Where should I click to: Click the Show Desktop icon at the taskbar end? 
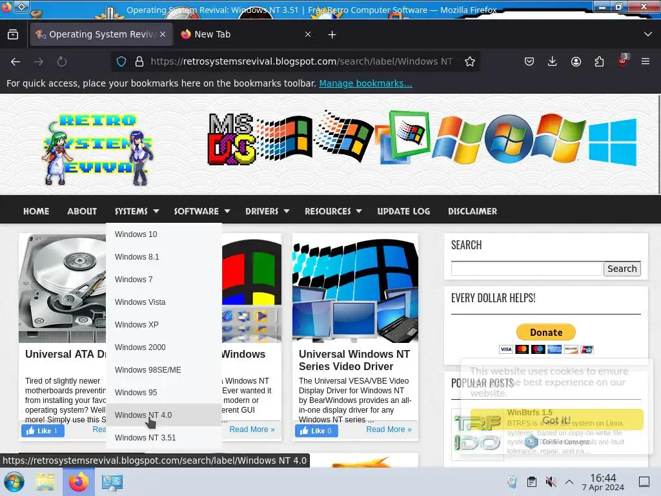(644, 482)
